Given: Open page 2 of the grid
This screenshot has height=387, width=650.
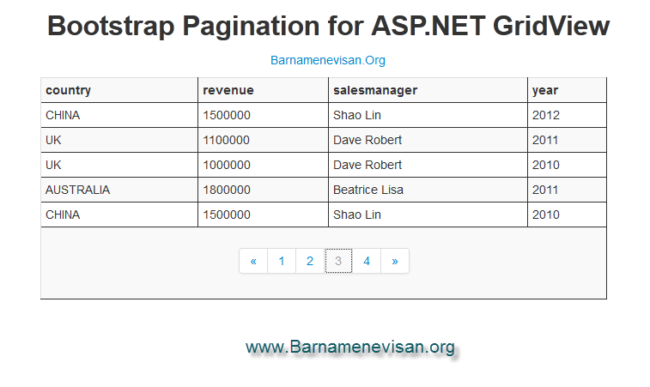Looking at the screenshot, I should (310, 261).
